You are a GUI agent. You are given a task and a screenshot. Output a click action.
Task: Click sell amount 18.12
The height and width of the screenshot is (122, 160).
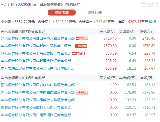click(x=131, y=68)
